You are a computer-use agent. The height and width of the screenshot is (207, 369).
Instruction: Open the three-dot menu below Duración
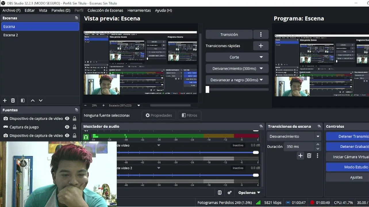tap(318, 156)
